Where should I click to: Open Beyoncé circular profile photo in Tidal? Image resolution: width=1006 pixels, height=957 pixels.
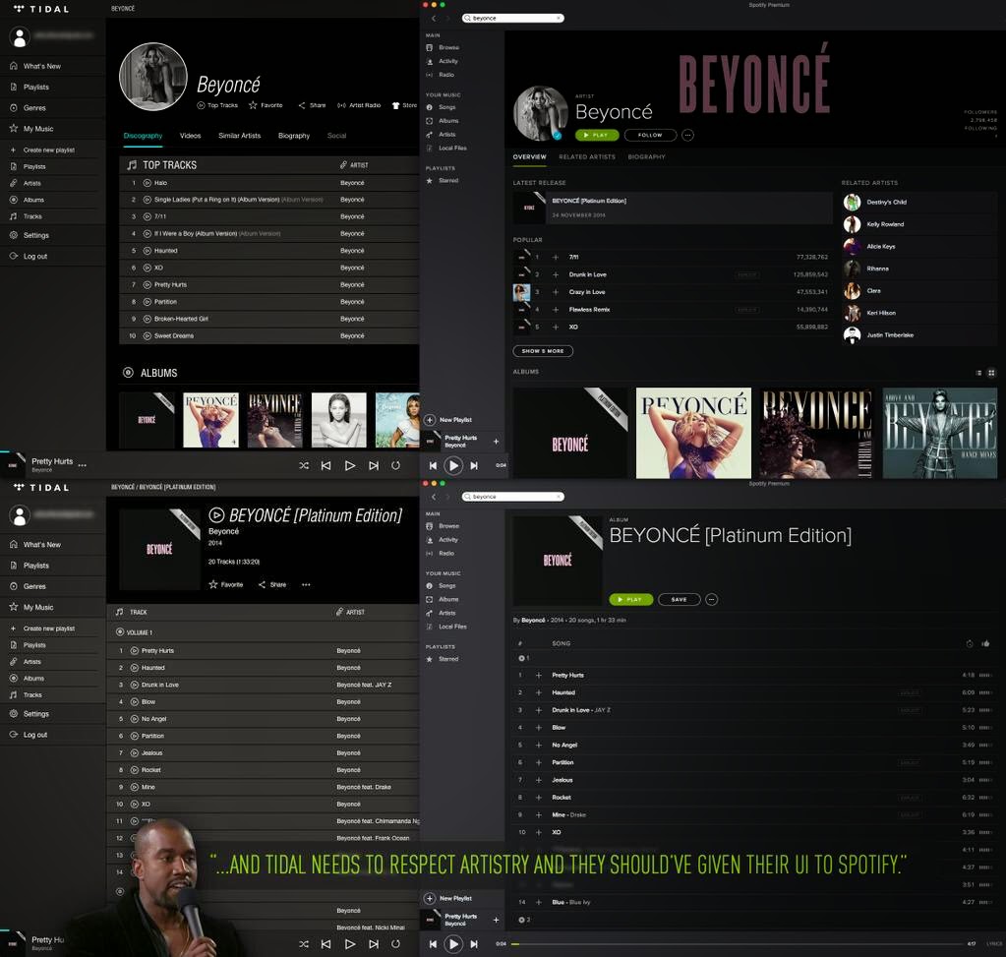(x=153, y=77)
